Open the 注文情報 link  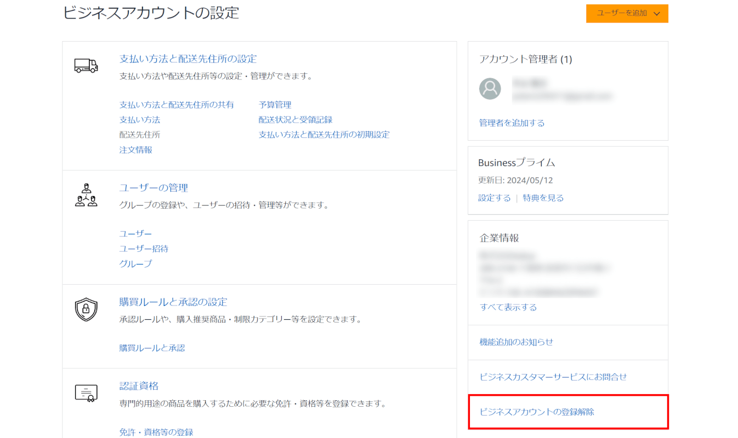(x=136, y=149)
